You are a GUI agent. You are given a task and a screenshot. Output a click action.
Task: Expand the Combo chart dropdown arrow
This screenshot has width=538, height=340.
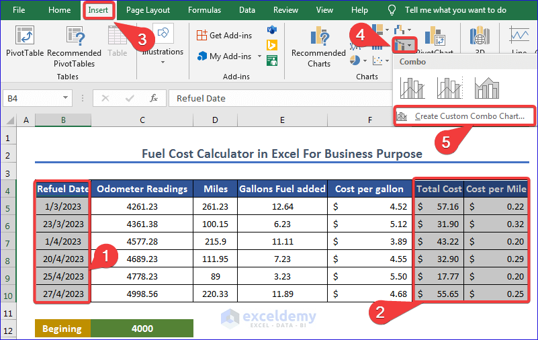[410, 45]
